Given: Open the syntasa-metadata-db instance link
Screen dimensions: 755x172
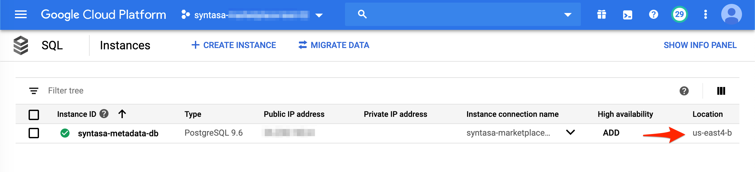Looking at the screenshot, I should (118, 133).
